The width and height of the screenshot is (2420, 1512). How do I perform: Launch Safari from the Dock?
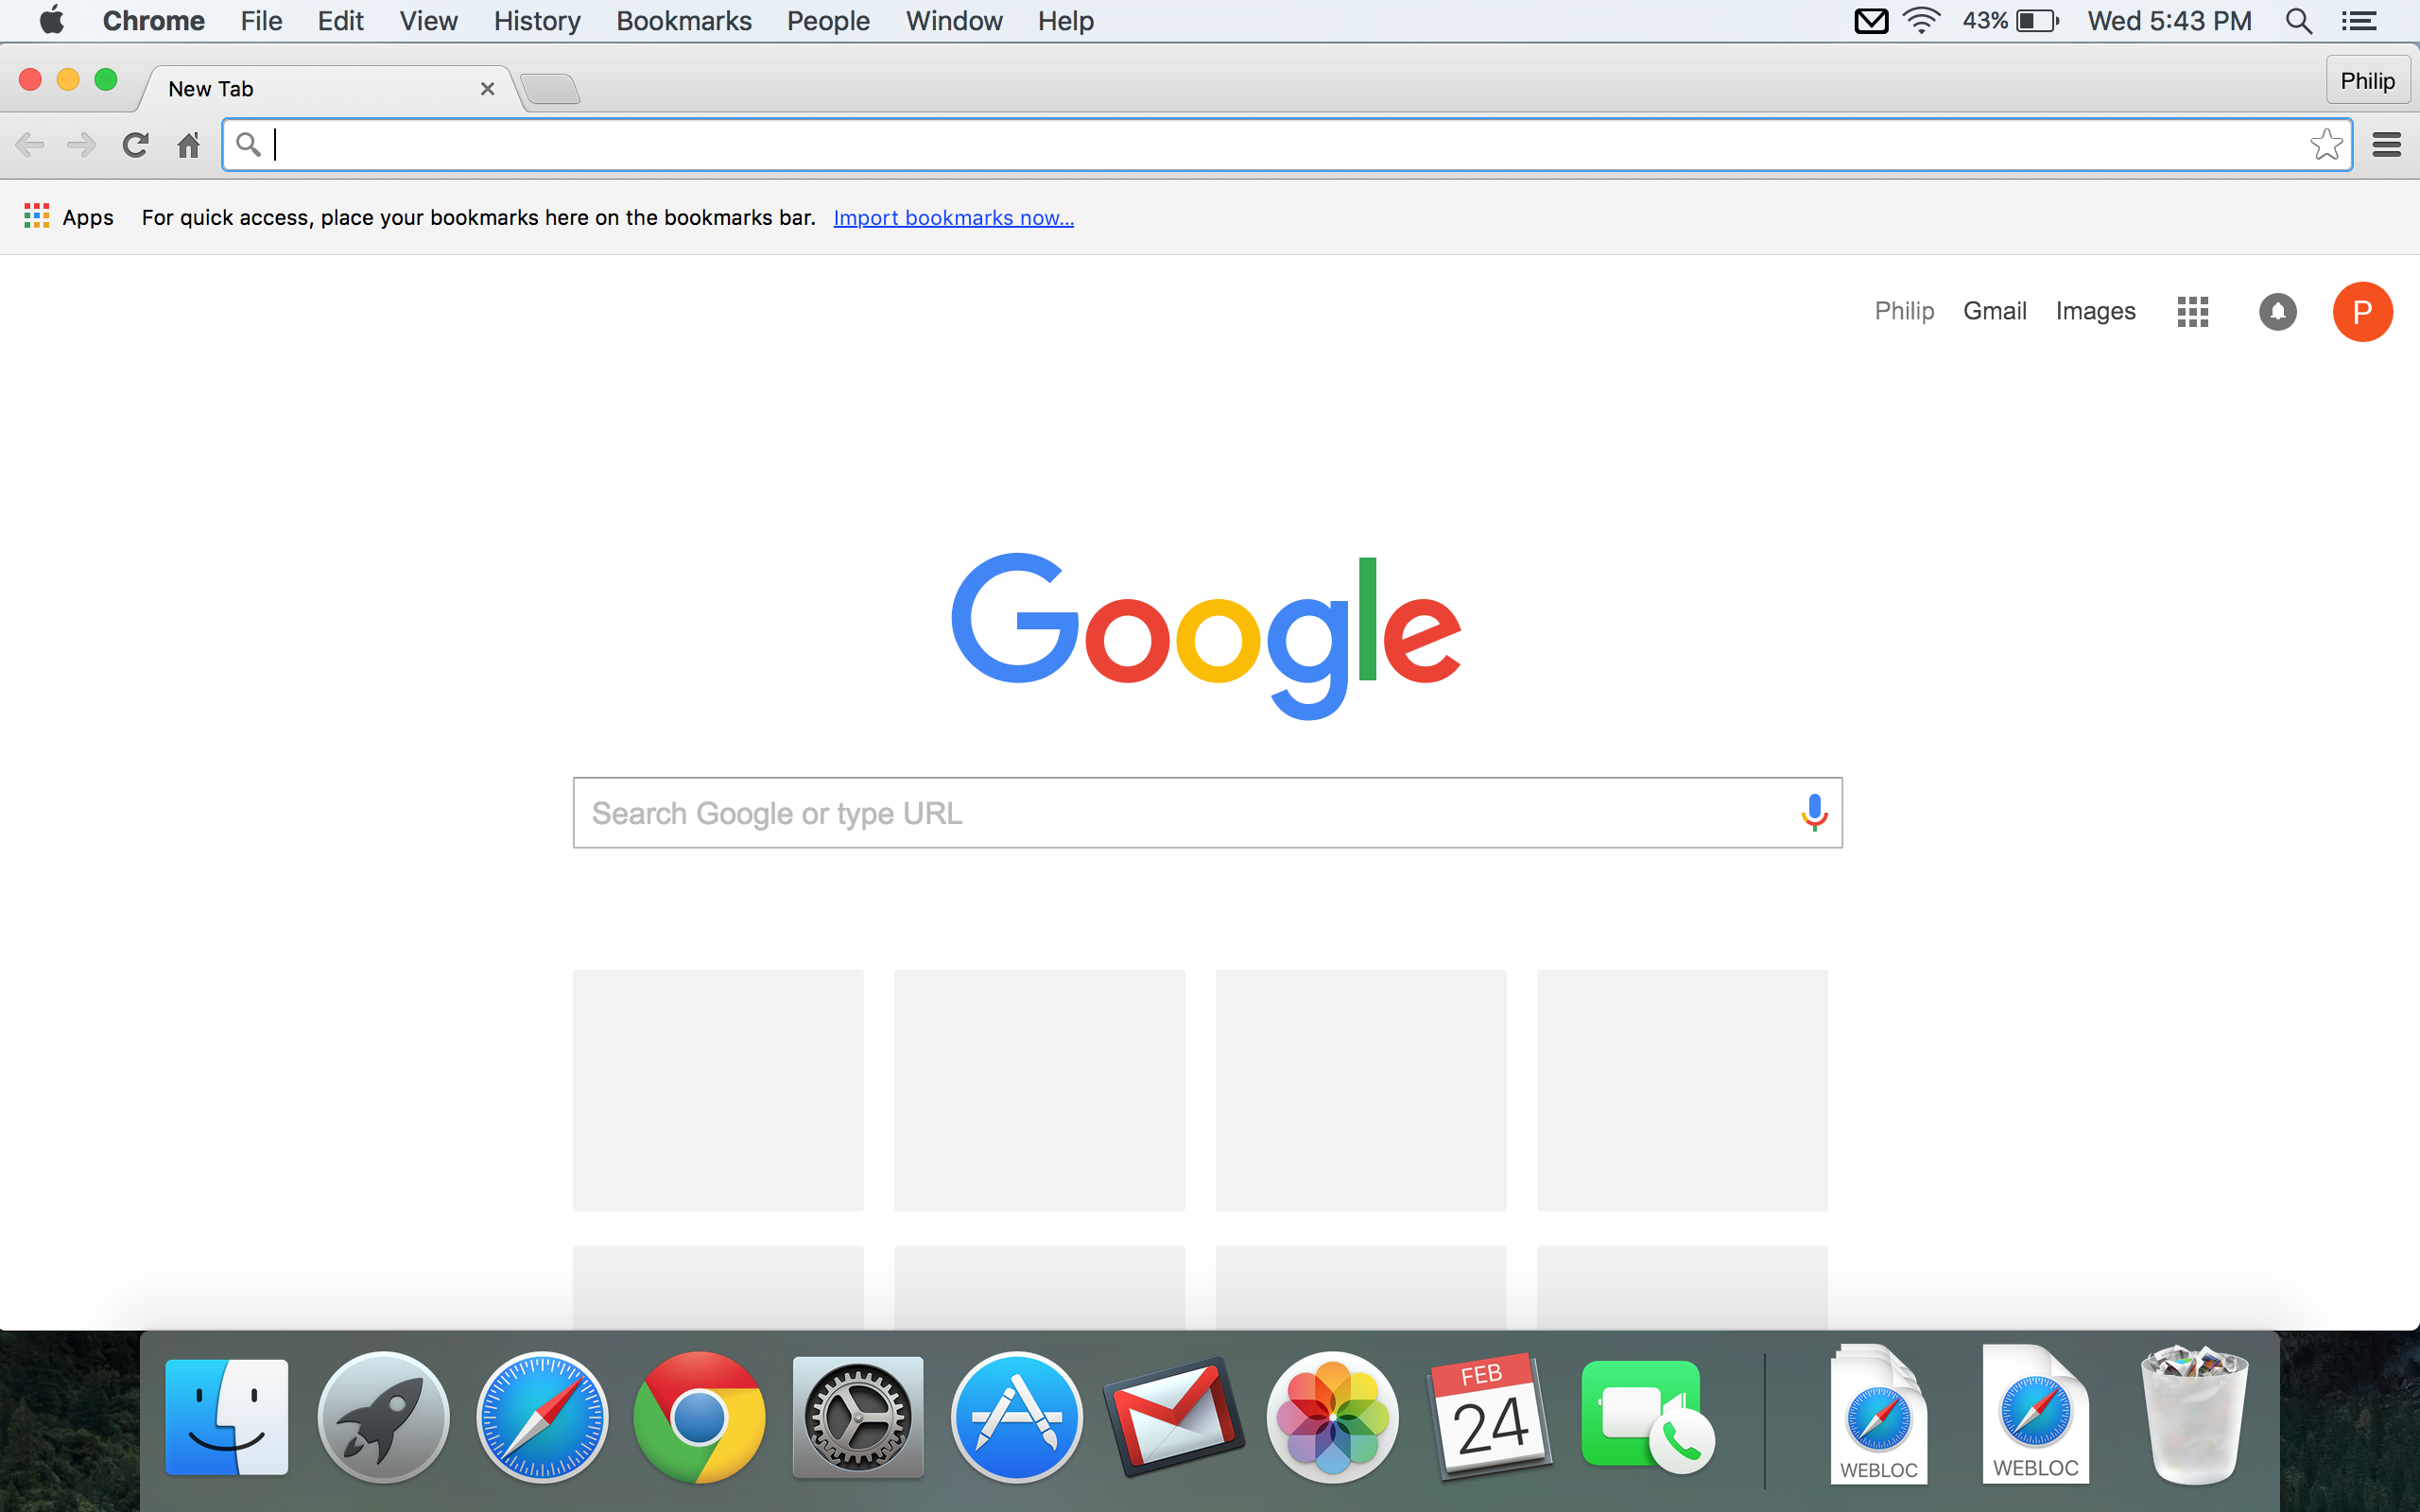click(x=541, y=1417)
